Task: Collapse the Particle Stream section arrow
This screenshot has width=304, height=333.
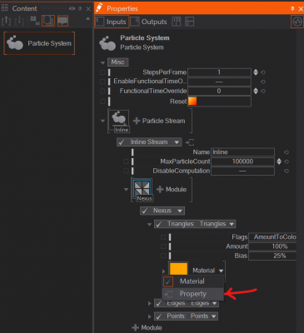Action: [x=102, y=121]
